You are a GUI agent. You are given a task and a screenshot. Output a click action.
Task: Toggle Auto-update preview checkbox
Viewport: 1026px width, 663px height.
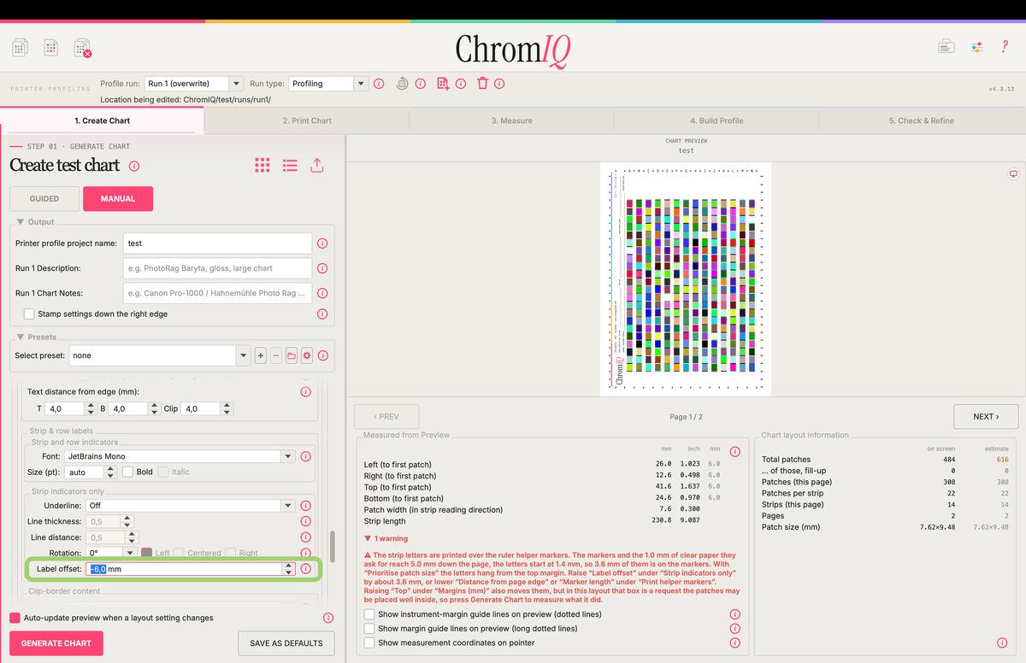click(x=15, y=618)
